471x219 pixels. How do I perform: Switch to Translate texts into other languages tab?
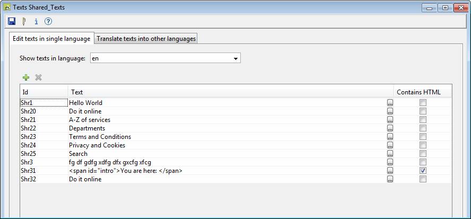[x=146, y=39]
